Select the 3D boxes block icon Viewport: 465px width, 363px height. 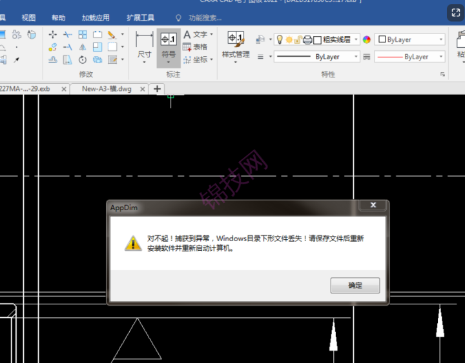click(98, 60)
